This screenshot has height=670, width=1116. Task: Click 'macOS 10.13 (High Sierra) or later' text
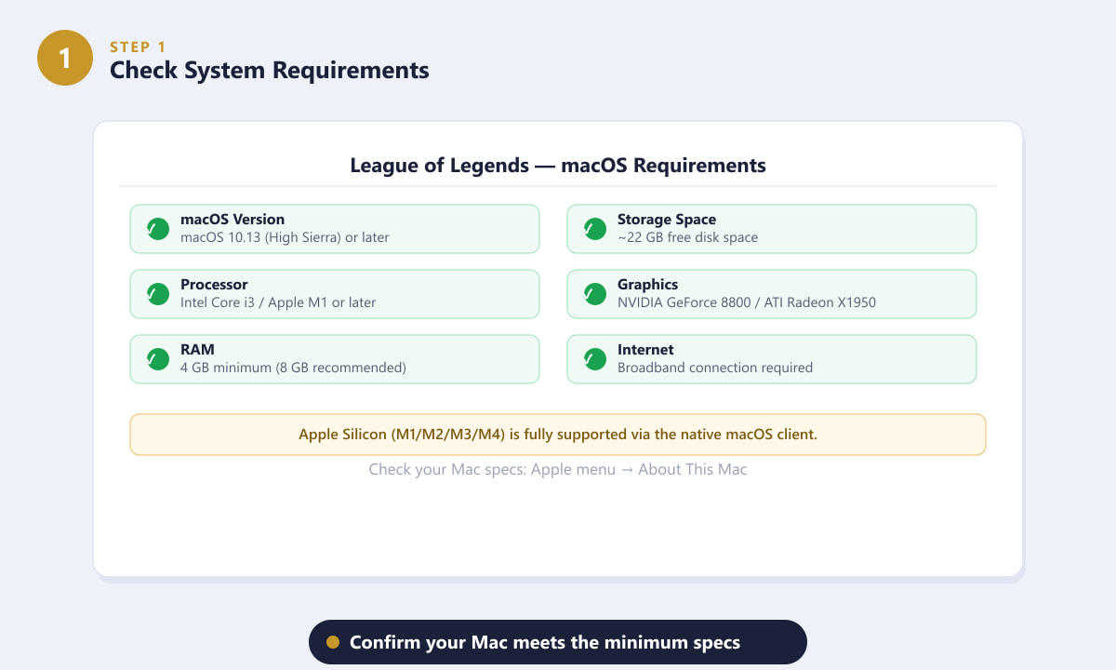click(285, 237)
